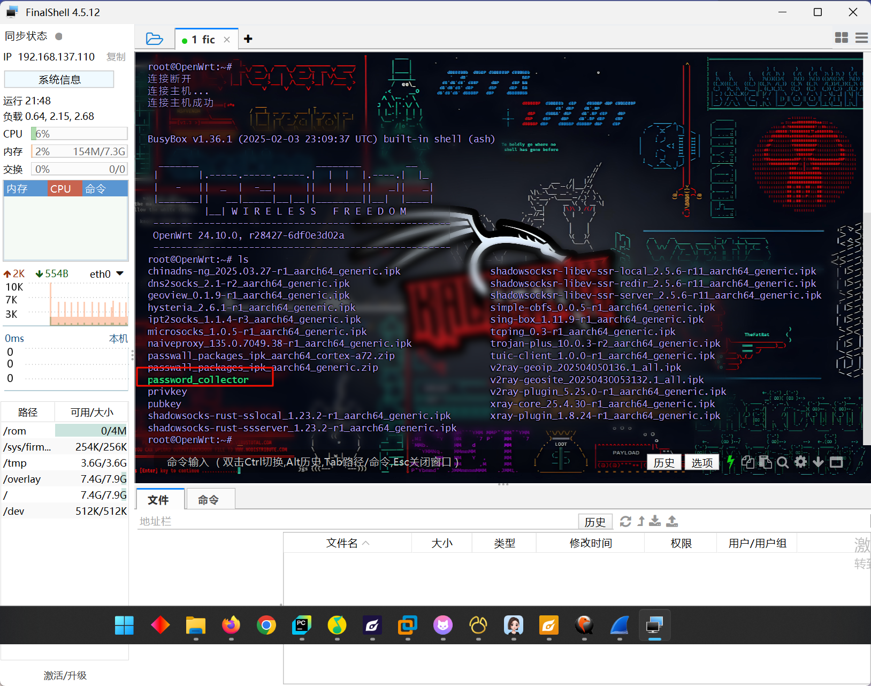Viewport: 871px width, 686px height.
Task: Sort by 用户/用户组 column header
Action: [757, 543]
